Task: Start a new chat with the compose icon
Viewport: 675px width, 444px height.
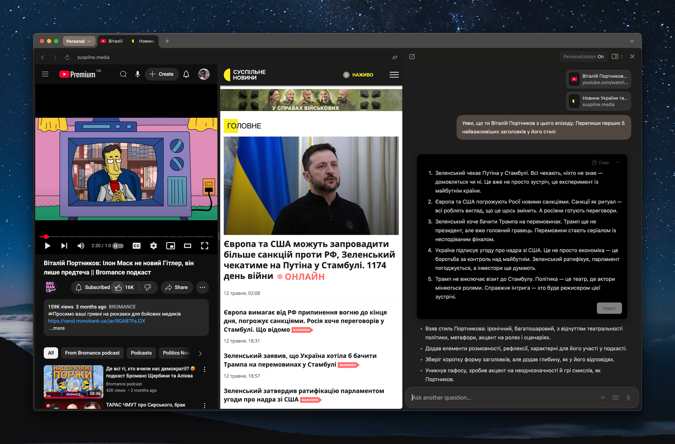Action: click(412, 57)
